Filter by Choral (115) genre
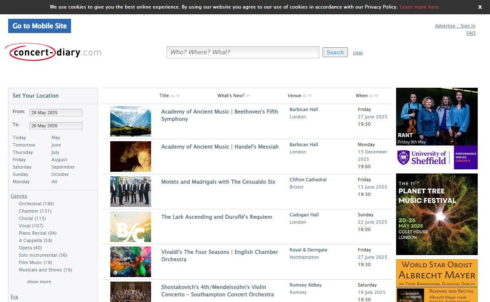This screenshot has height=302, width=490. coord(32,218)
